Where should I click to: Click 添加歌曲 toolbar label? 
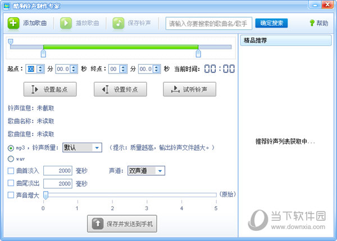[x=35, y=23]
